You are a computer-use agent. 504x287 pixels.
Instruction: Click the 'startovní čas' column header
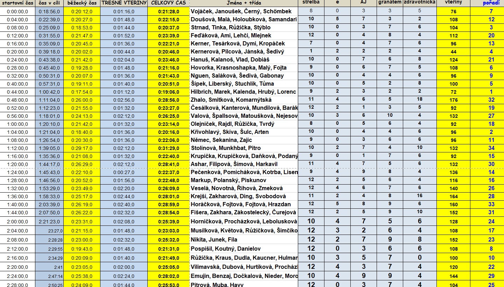point(17,3)
